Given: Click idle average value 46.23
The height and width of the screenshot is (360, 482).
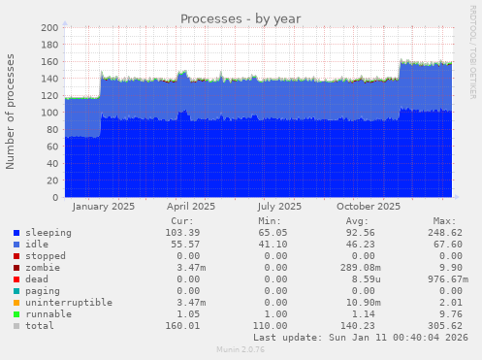Looking at the screenshot, I should click(x=361, y=245).
